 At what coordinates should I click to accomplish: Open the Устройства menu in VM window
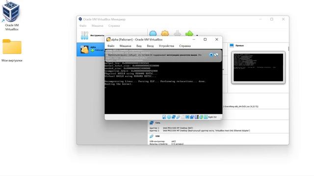(166, 46)
